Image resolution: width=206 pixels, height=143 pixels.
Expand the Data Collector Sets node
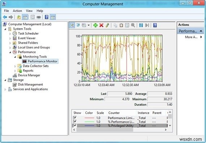click(15, 66)
